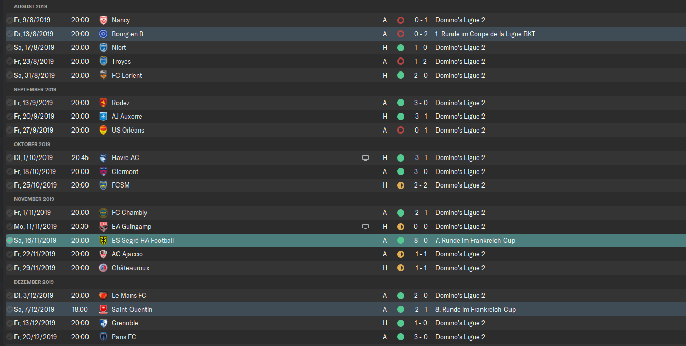The width and height of the screenshot is (686, 346).
Task: Open the 1. Runde im Coupe de la Ligue BKT link
Action: (485, 34)
